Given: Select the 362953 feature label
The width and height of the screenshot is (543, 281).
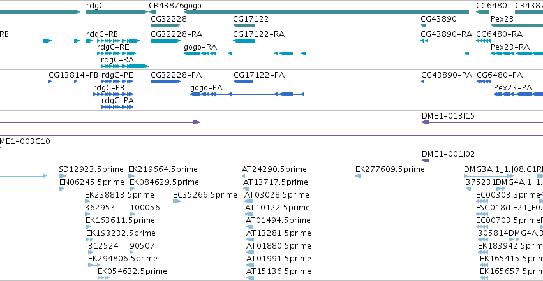Looking at the screenshot, I should (100, 208).
